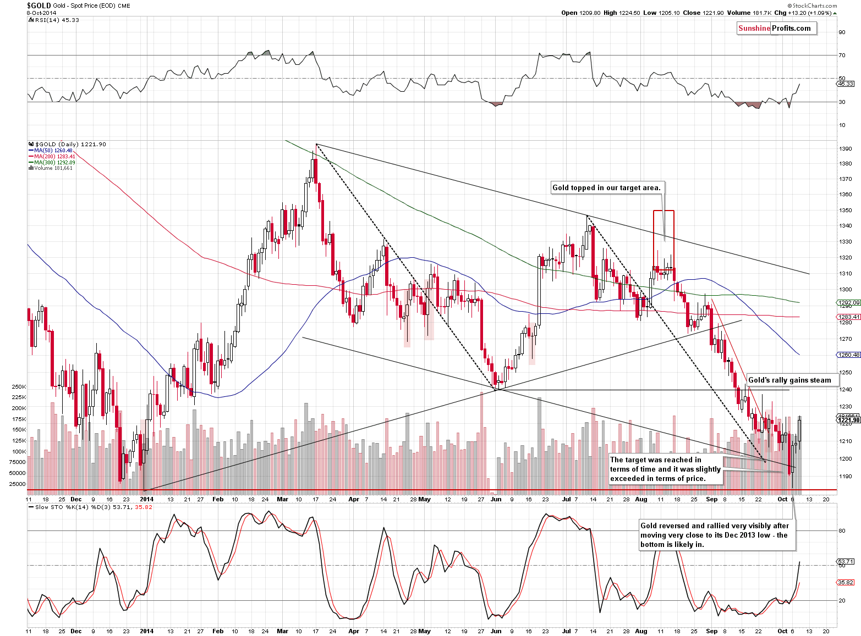Select the MA(50) 1260.48 legend entry
Screen dimensions: 861x636
[x=51, y=150]
